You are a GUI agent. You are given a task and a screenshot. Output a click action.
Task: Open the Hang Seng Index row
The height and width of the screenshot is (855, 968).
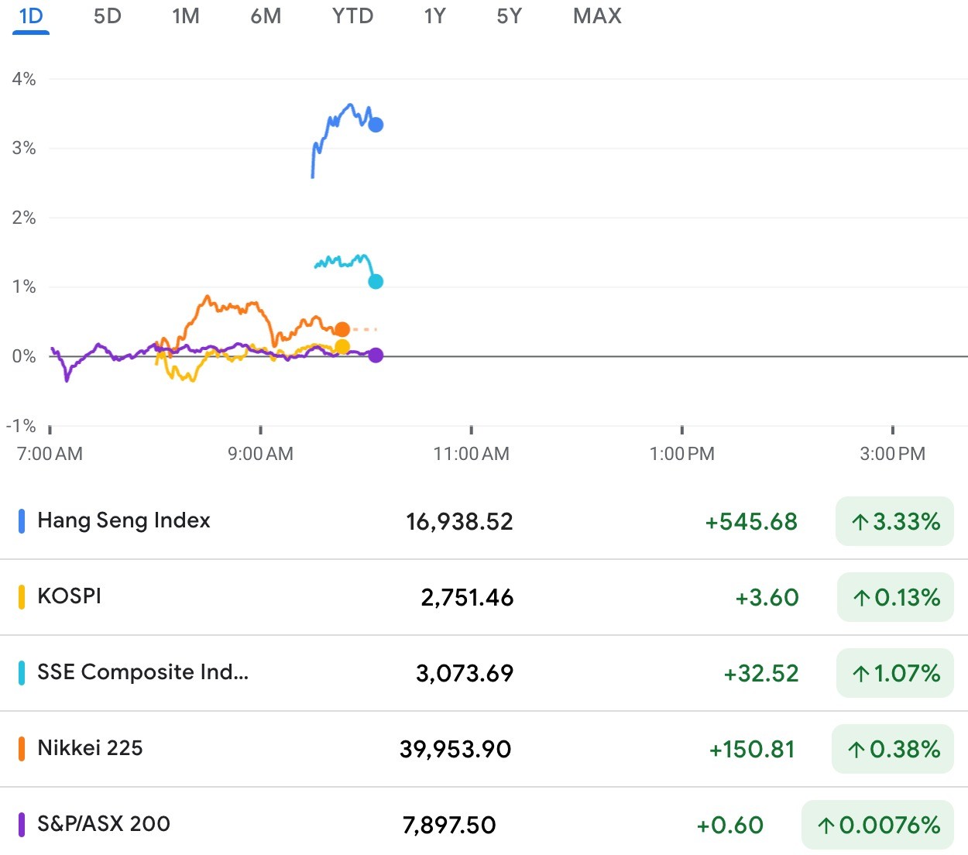point(484,521)
